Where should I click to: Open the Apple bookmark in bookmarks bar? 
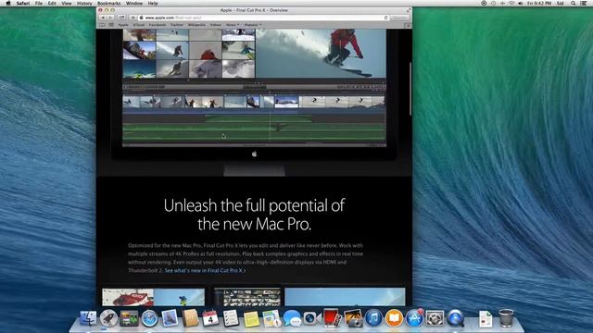pyautogui.click(x=123, y=25)
